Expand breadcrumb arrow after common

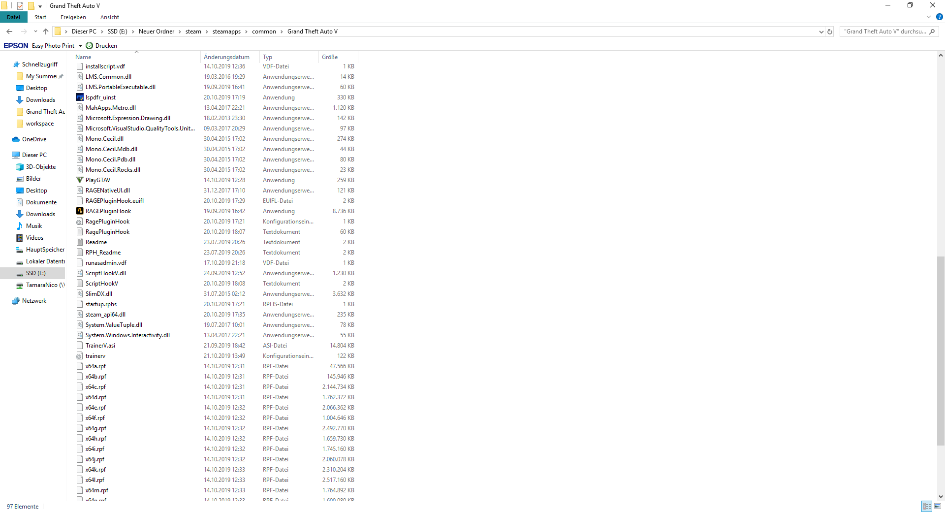pos(282,32)
